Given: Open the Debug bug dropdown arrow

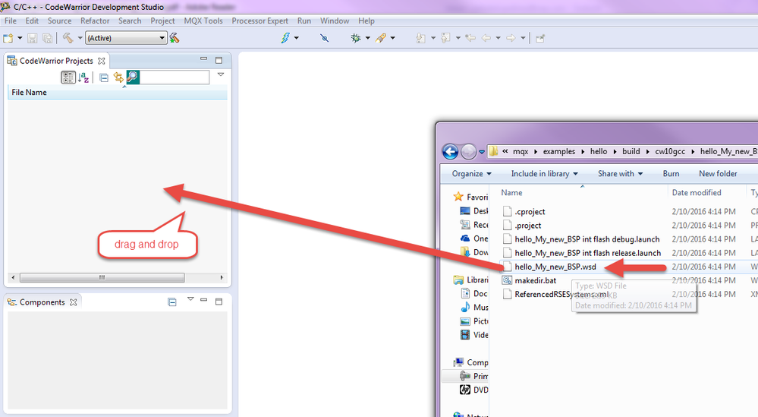Looking at the screenshot, I should click(x=367, y=38).
